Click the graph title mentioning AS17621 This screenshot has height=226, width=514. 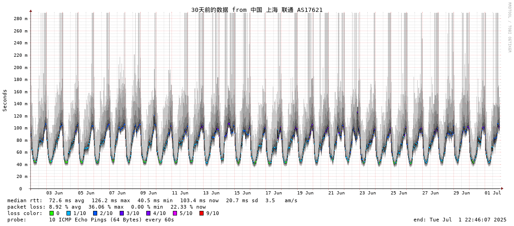257,10
